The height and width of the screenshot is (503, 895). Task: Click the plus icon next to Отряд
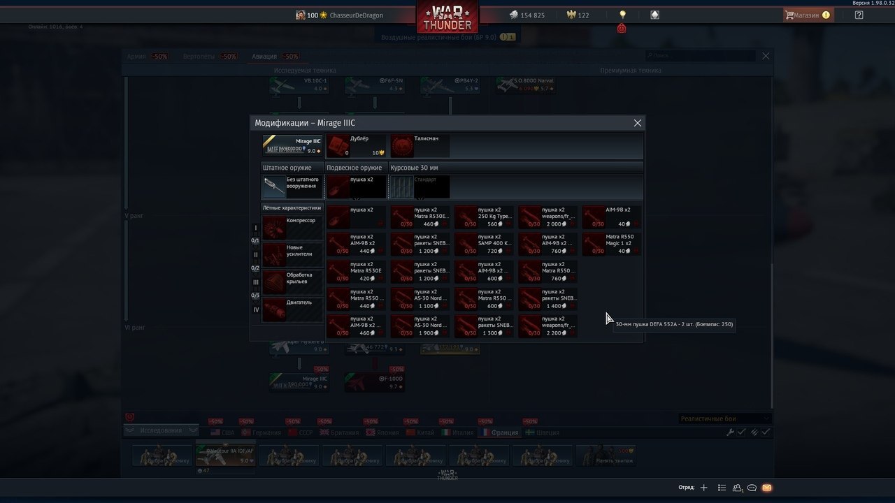(704, 488)
